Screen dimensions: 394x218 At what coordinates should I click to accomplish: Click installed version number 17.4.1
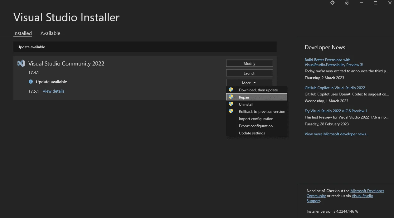point(34,72)
